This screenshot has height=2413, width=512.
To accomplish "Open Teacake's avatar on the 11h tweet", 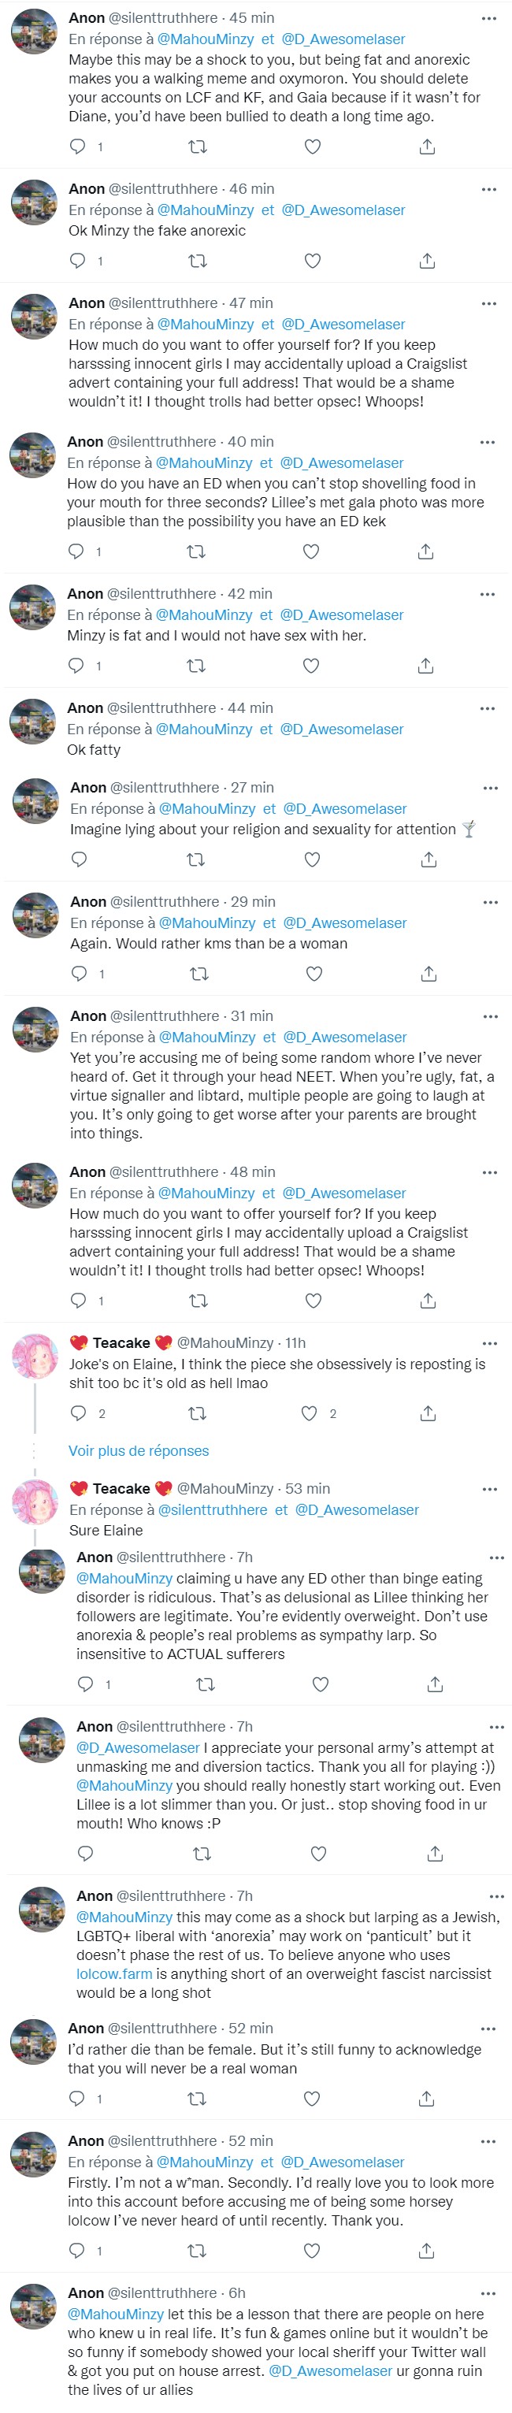I will click(35, 1357).
